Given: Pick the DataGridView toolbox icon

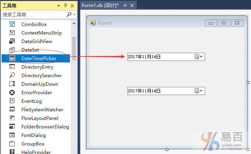Looking at the screenshot, I should (12, 41).
